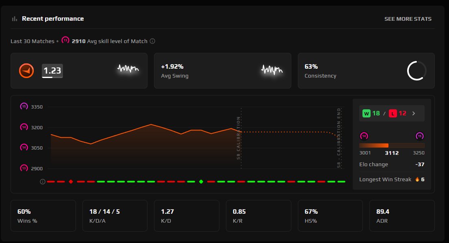The height and width of the screenshot is (243, 449).
Task: Click the red diamond match marker
Action: 71,182
